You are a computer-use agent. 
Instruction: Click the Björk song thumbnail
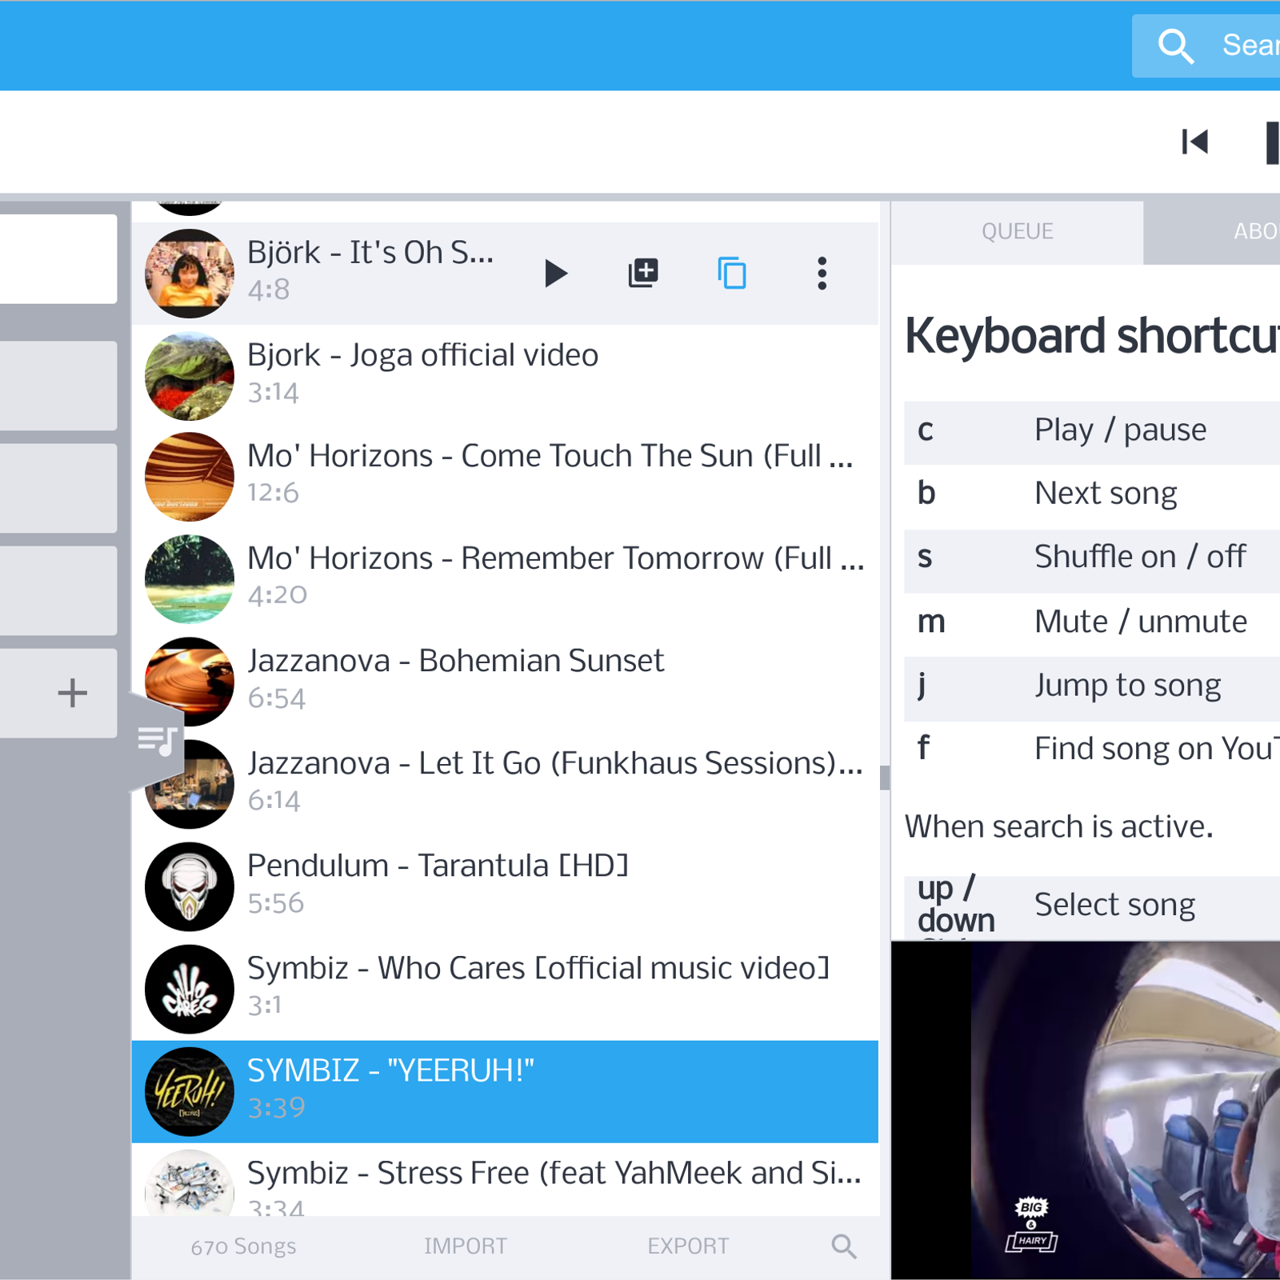(x=190, y=274)
